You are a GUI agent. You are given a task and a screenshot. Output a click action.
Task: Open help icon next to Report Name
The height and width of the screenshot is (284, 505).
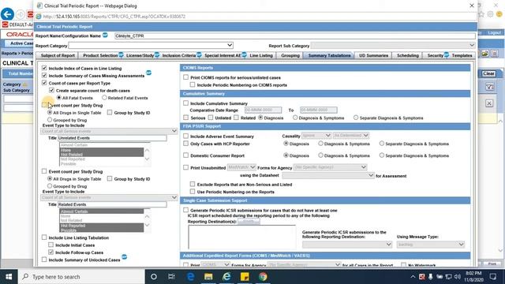[x=105, y=35]
